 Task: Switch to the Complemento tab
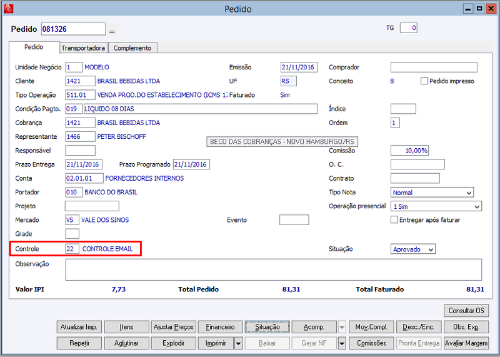coord(132,48)
